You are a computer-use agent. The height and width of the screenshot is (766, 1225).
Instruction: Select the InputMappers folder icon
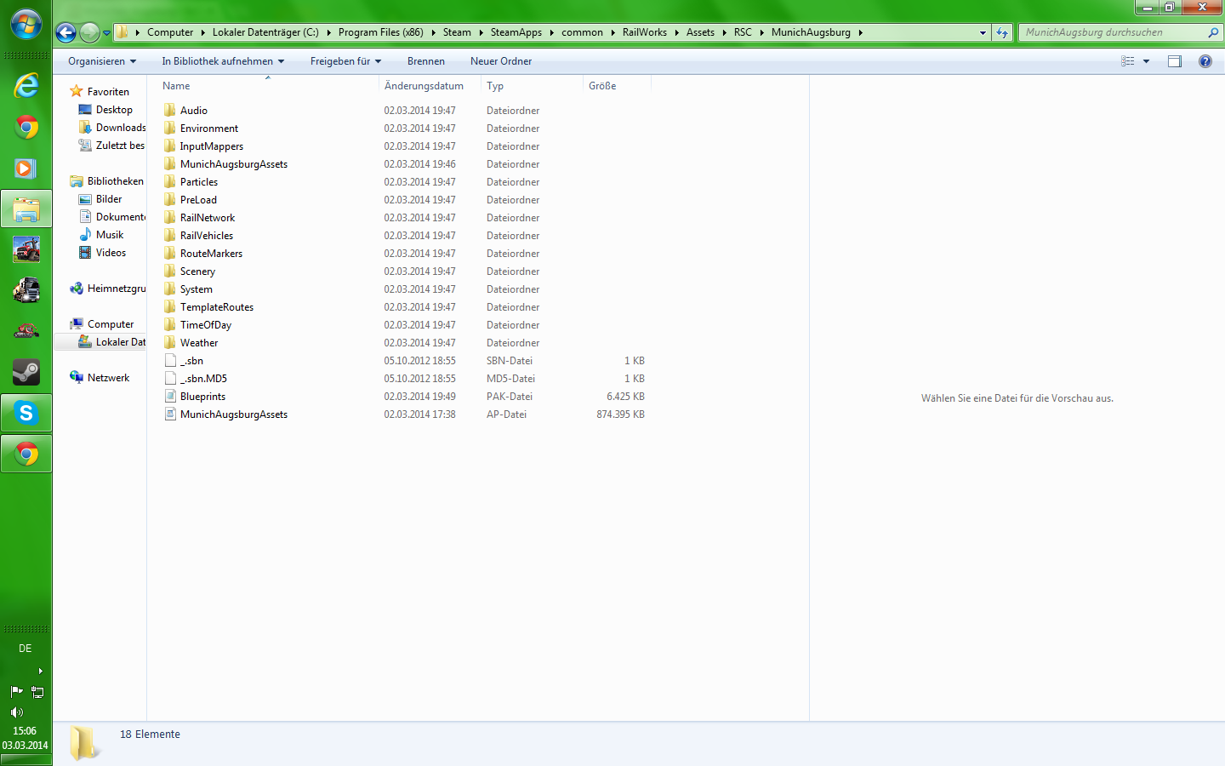170,146
